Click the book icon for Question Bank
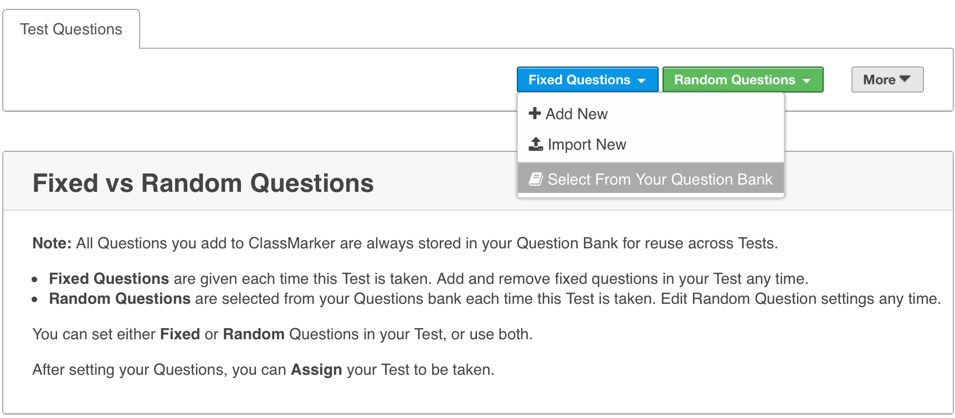The image size is (955, 418). [x=536, y=179]
